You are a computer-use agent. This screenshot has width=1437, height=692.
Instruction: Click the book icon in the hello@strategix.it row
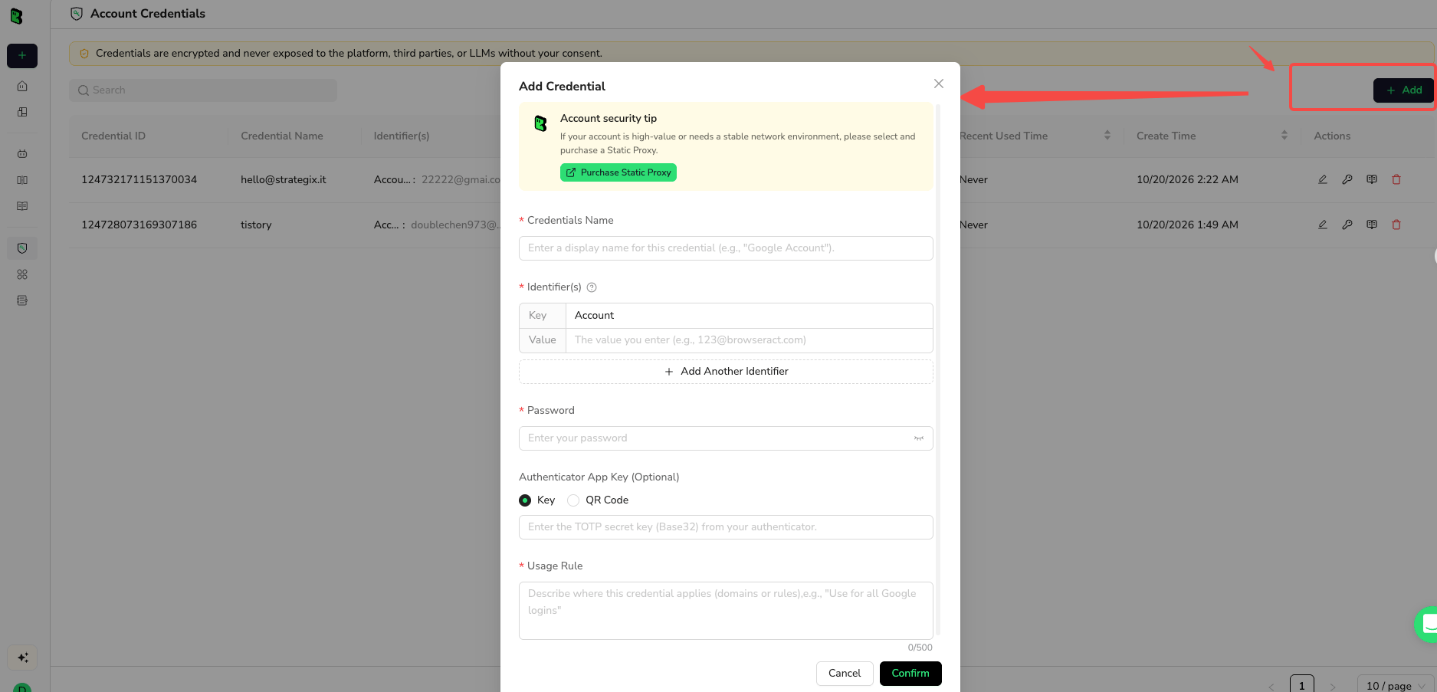1372,179
